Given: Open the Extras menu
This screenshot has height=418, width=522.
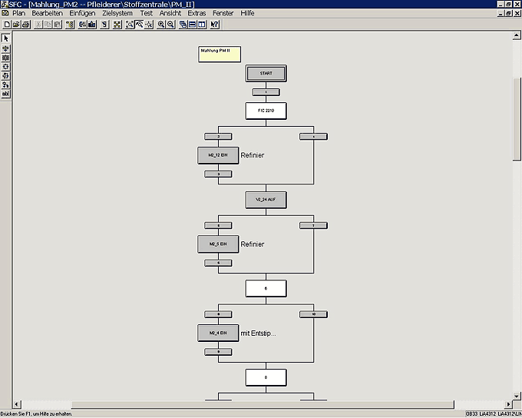Looking at the screenshot, I should point(197,14).
